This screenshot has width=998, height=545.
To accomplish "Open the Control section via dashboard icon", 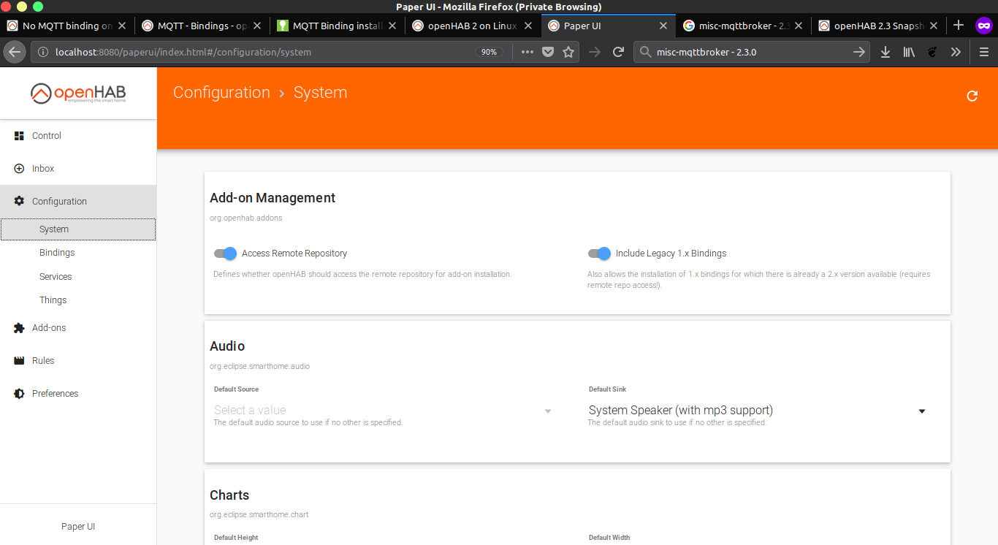I will 19,136.
